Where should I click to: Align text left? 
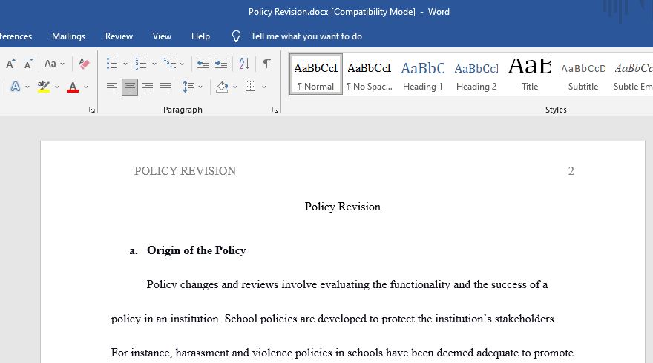click(111, 87)
